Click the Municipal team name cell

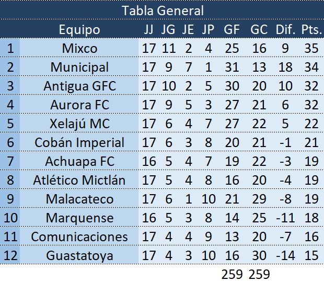pyautogui.click(x=79, y=68)
